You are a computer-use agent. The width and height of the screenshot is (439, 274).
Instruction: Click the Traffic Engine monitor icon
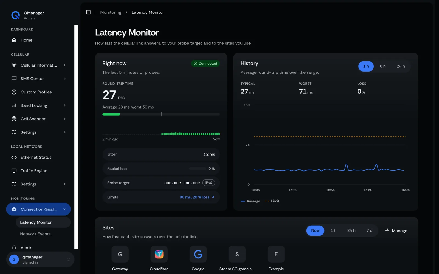point(14,171)
